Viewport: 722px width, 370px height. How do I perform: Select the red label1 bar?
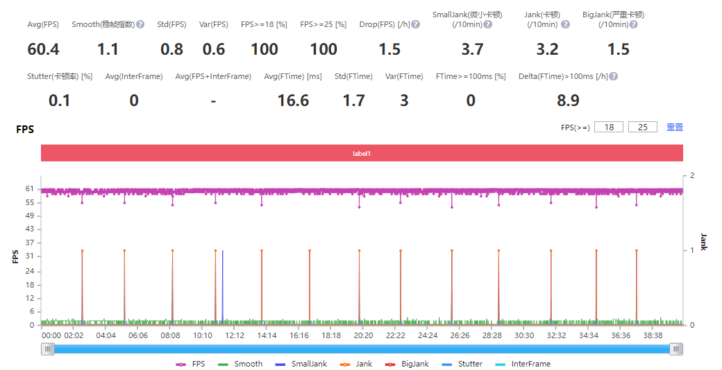click(x=362, y=153)
